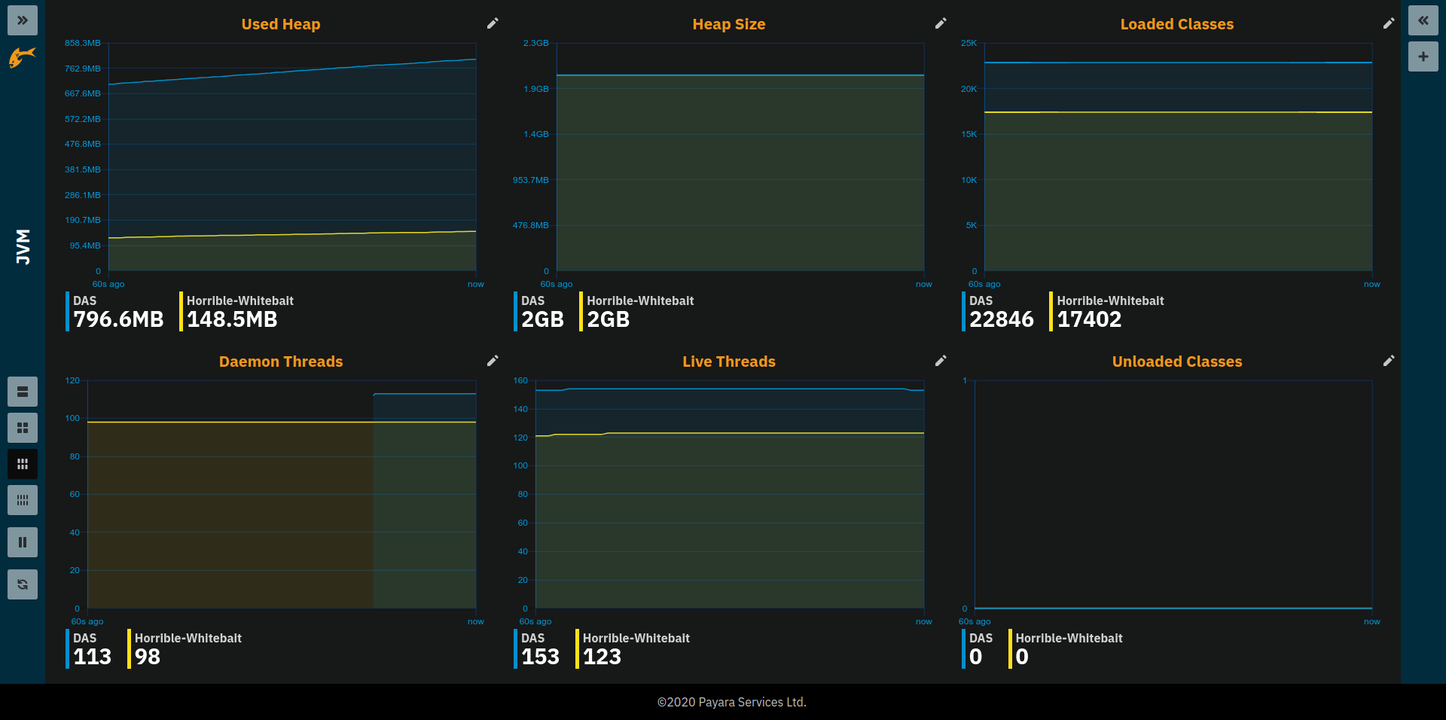The image size is (1446, 720).
Task: Click the JVM page label
Action: [23, 247]
